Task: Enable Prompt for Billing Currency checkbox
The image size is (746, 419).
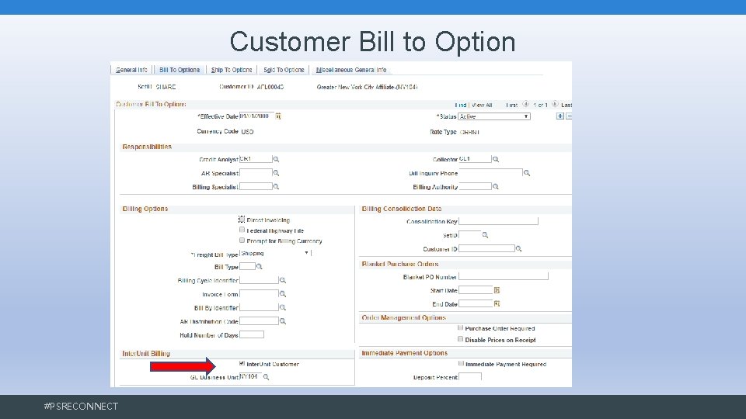Action: 242,241
